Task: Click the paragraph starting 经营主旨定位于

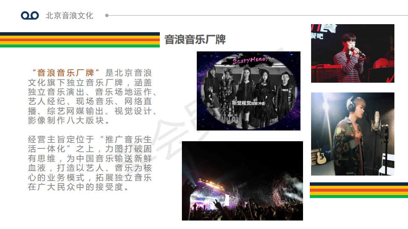Action: [x=90, y=163]
